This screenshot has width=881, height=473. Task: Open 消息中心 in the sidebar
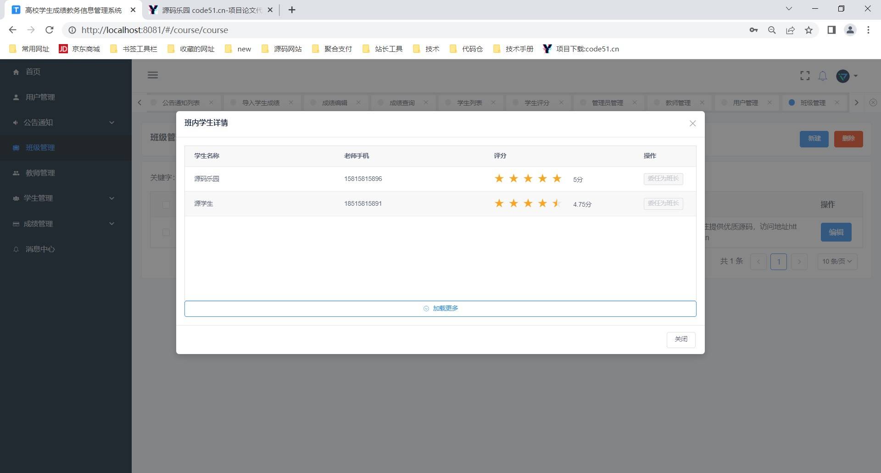pyautogui.click(x=66, y=249)
